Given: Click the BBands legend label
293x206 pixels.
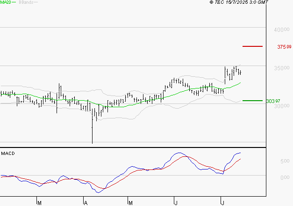Looking at the screenshot, I should point(27,2).
